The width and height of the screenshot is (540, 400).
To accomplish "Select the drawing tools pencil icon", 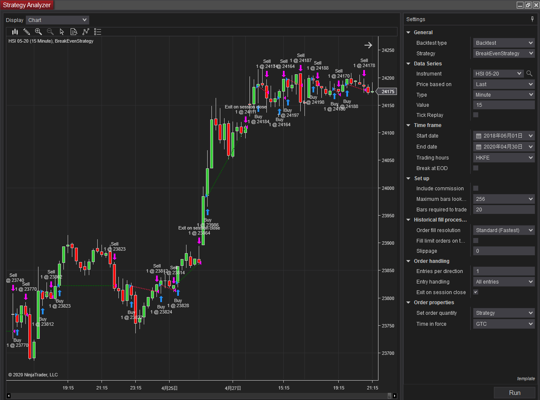I will (27, 32).
